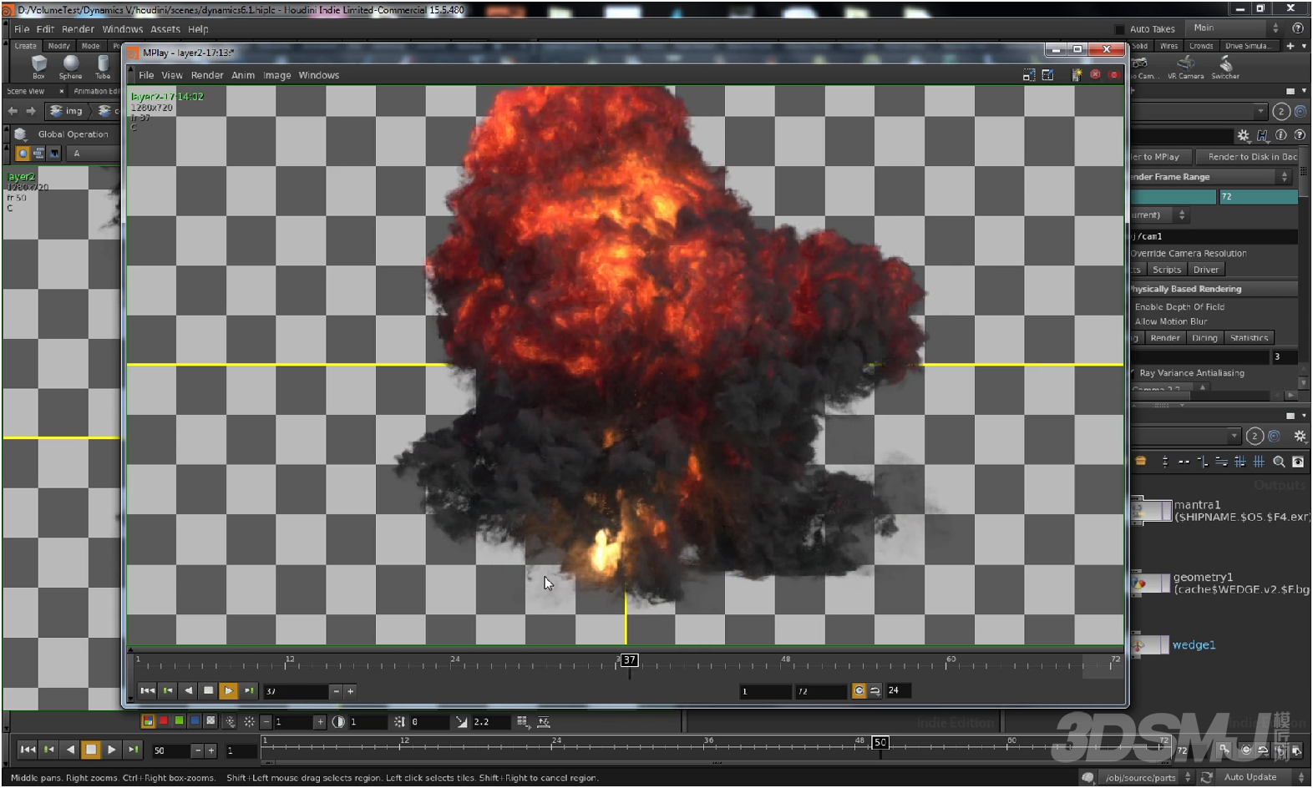Viewport: 1313px width, 788px height.
Task: Open the Main take dropdown
Action: pos(1236,28)
